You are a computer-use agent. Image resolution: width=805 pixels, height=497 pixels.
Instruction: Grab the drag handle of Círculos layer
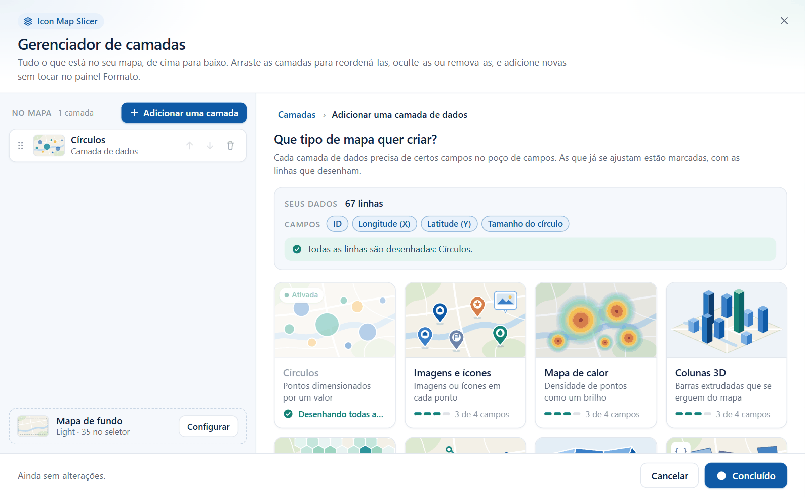[x=21, y=146]
